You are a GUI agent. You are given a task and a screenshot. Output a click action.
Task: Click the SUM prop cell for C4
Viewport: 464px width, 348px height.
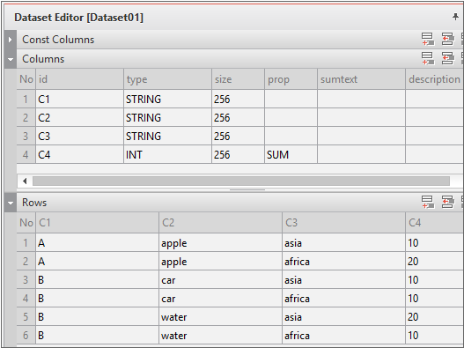coord(291,154)
